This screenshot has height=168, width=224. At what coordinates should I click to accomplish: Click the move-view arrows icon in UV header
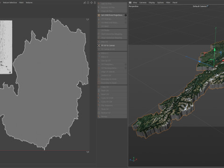pos(91,3)
